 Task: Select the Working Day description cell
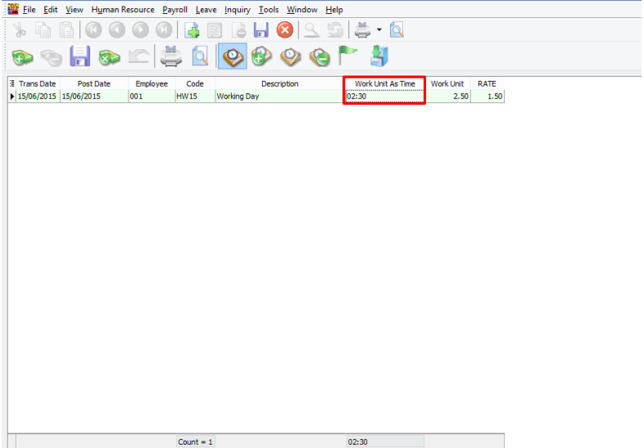point(279,96)
